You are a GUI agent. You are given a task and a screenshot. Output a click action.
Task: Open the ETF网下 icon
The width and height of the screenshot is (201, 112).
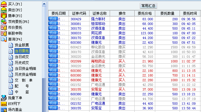coord(4,104)
